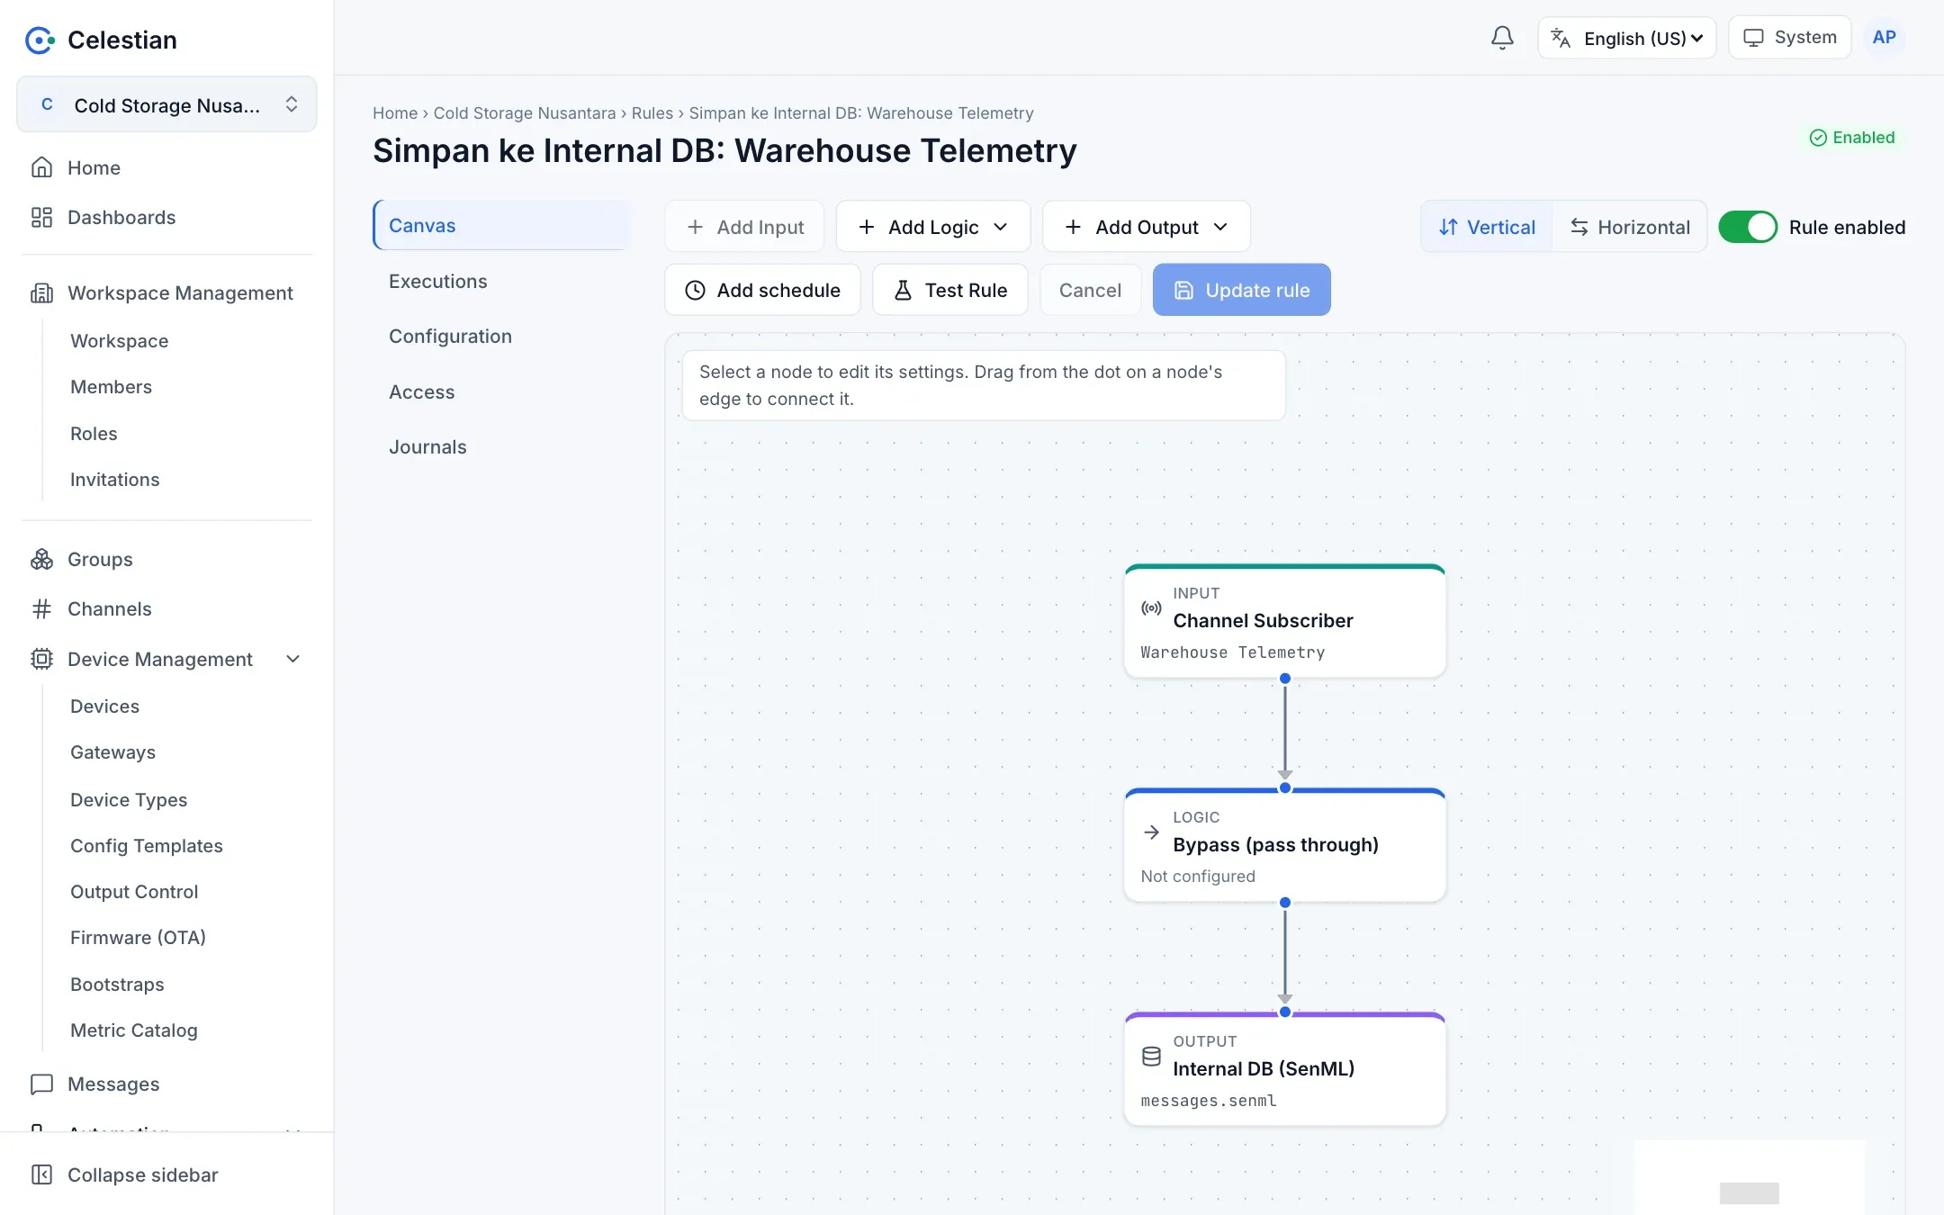
Task: Open the Access tab
Action: pyautogui.click(x=501, y=391)
